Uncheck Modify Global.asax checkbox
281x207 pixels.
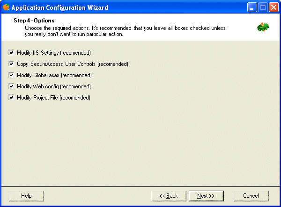(11, 75)
